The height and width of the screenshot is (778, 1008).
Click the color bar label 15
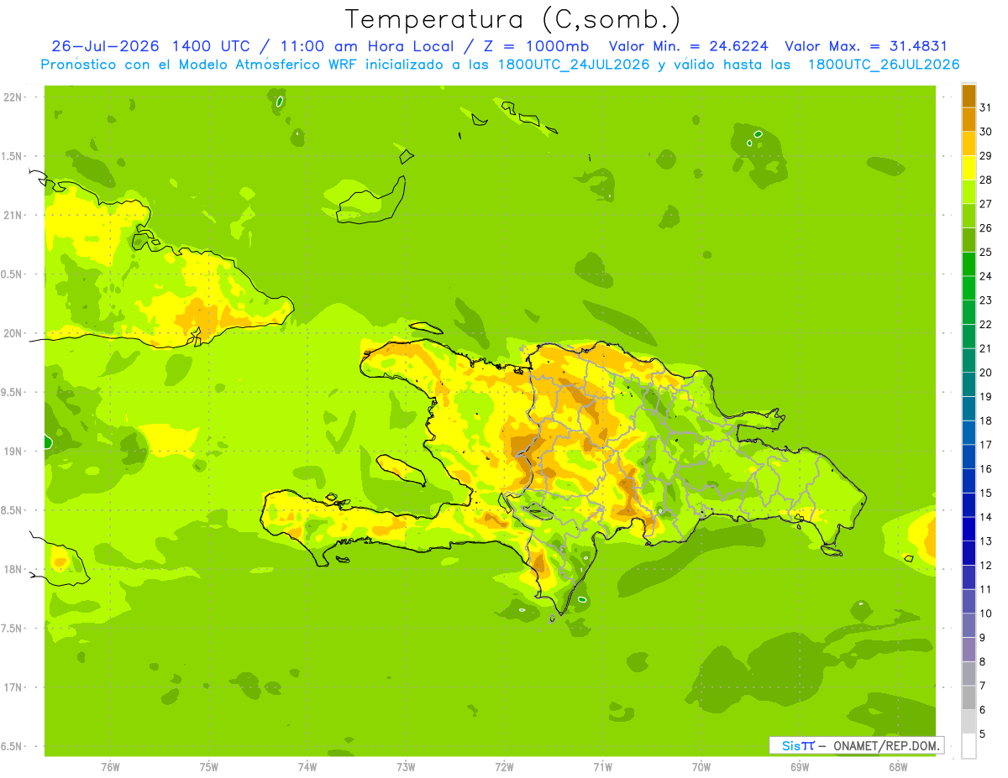click(x=986, y=493)
